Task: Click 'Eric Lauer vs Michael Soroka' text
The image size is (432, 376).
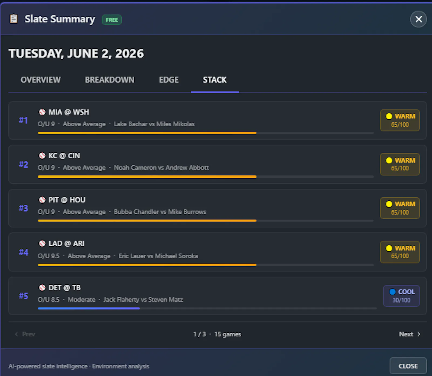Action: [x=158, y=256]
